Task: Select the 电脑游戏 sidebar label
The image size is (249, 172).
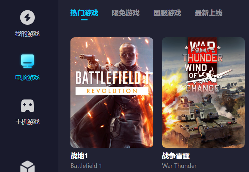Action: pos(27,78)
